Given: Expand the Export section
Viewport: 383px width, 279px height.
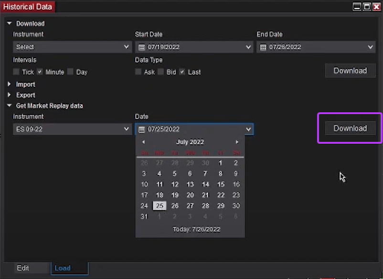Looking at the screenshot, I should point(9,95).
